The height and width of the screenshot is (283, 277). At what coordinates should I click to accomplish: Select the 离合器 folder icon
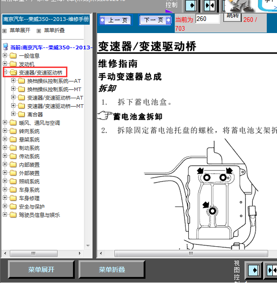pos(21,114)
